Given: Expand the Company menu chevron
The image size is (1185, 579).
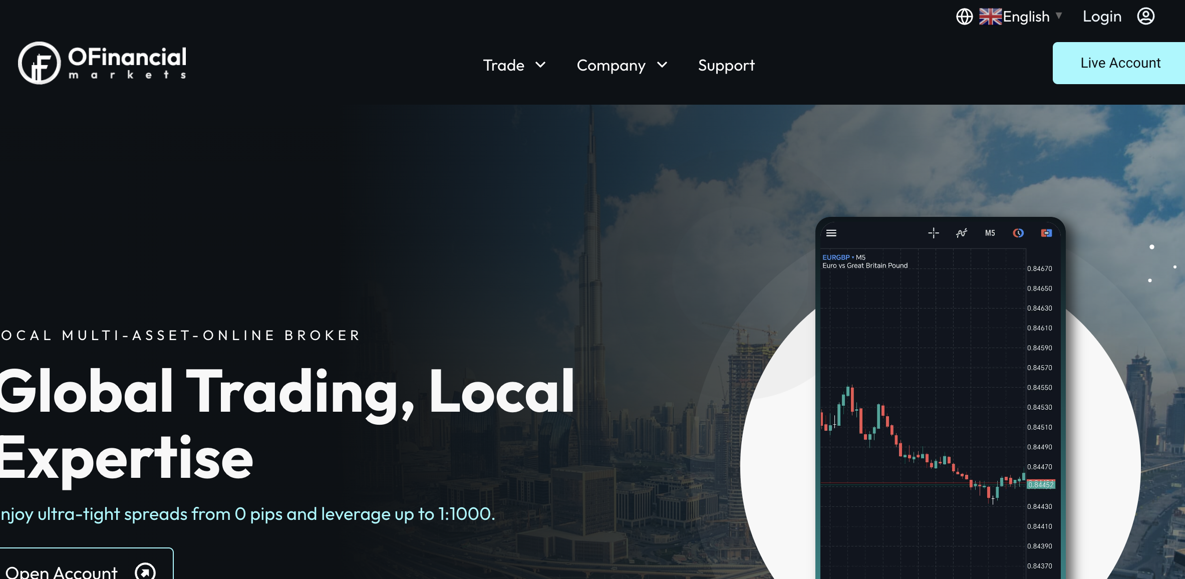Looking at the screenshot, I should point(662,65).
